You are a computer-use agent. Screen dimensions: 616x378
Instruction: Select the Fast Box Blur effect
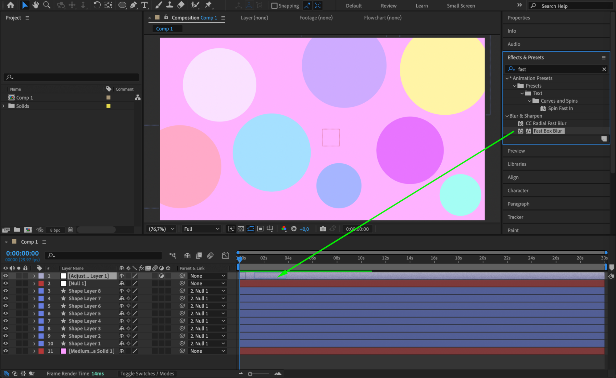tap(548, 131)
